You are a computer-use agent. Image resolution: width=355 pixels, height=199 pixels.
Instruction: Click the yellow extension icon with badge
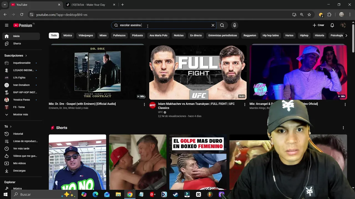pyautogui.click(x=321, y=15)
